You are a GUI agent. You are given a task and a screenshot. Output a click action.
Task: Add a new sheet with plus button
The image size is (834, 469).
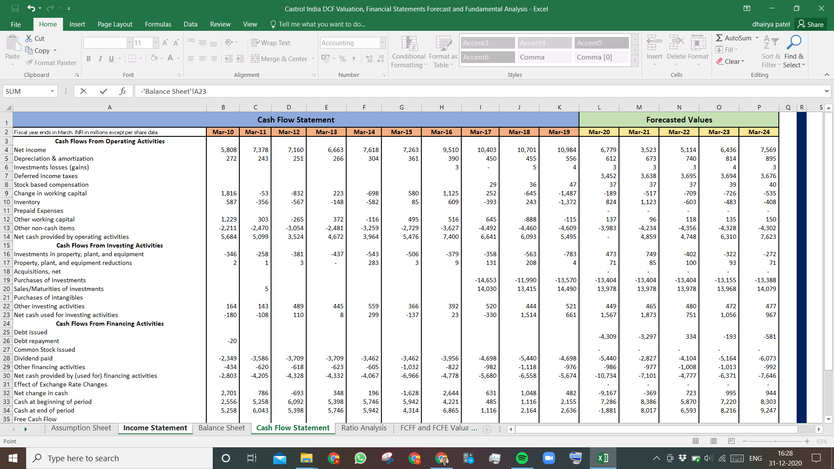487,429
